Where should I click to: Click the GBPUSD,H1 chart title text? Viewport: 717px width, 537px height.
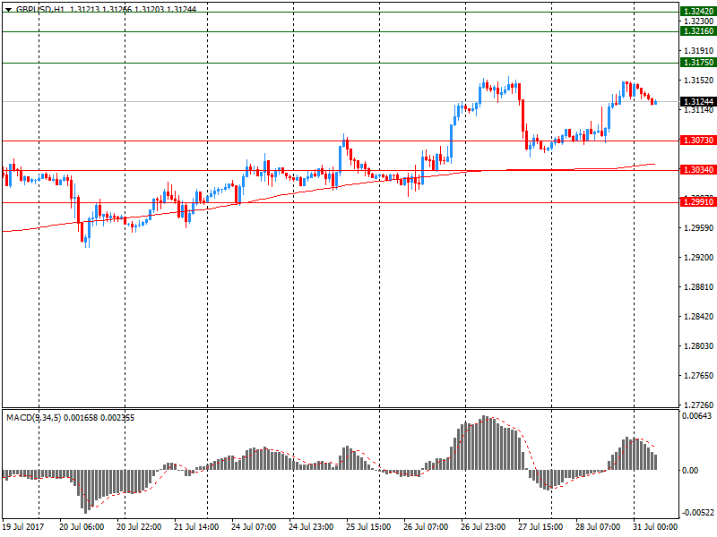coord(40,9)
